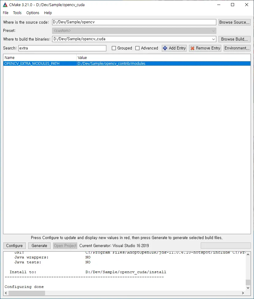Click the 'Current Generator: Visual Studio 16 2019' label
The width and height of the screenshot is (254, 299).
click(114, 246)
